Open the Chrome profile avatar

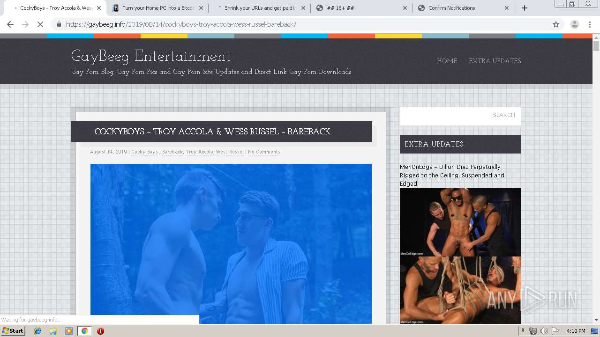574,24
